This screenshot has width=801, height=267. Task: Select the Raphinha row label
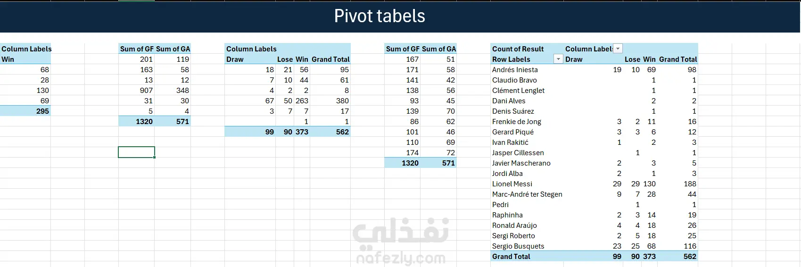click(507, 215)
